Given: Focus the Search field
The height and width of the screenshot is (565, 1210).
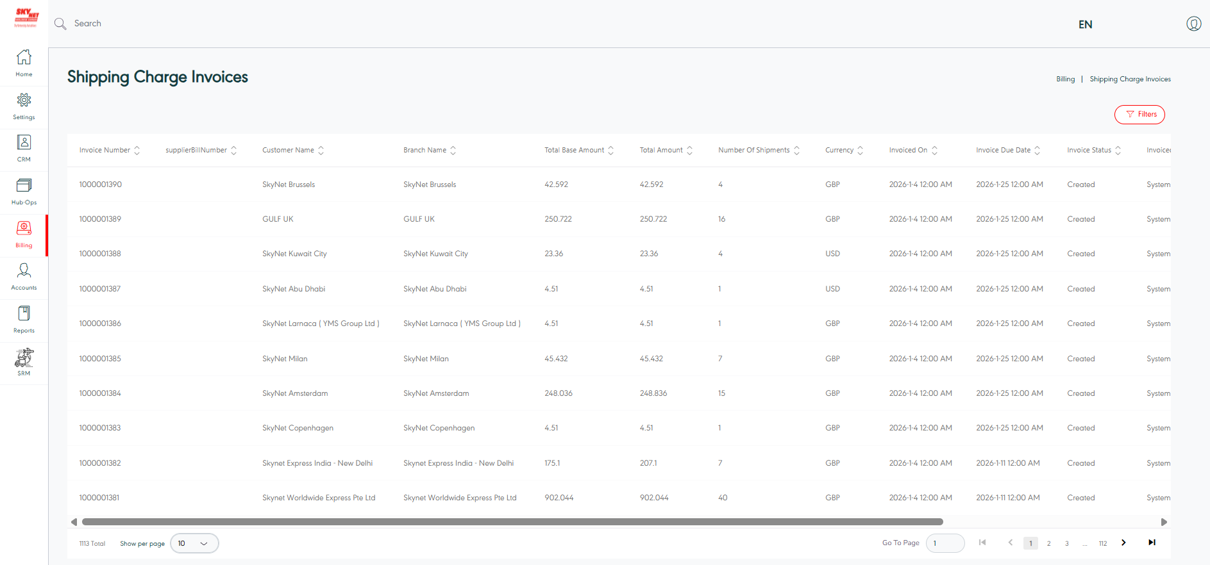Looking at the screenshot, I should pyautogui.click(x=88, y=24).
